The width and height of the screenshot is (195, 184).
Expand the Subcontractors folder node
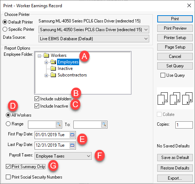coord(46,75)
